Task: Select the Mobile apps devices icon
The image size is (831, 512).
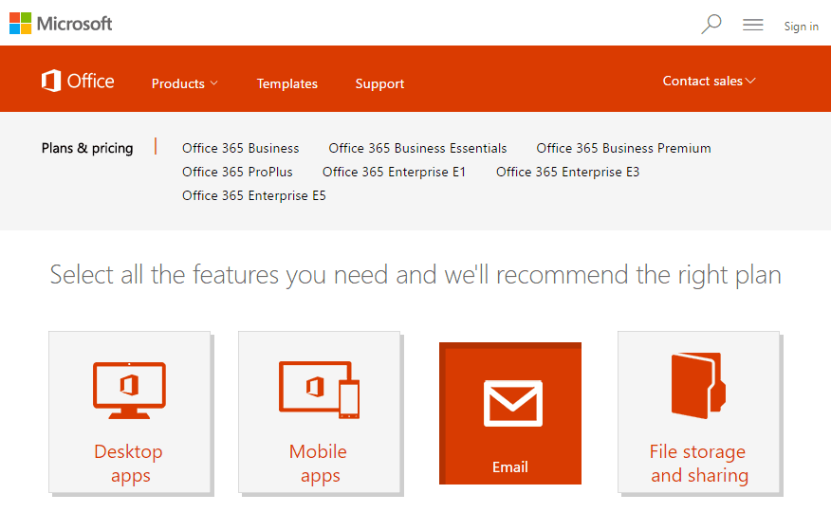Action: (x=319, y=390)
